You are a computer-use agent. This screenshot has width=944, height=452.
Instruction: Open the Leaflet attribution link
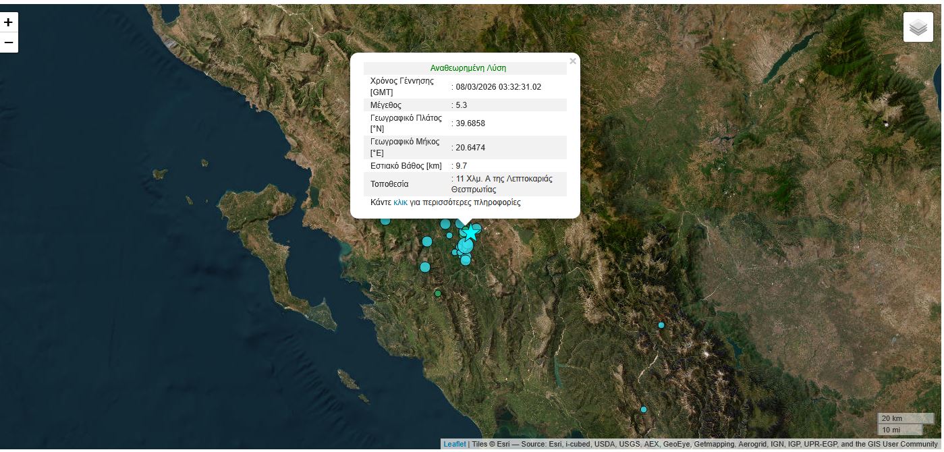454,444
